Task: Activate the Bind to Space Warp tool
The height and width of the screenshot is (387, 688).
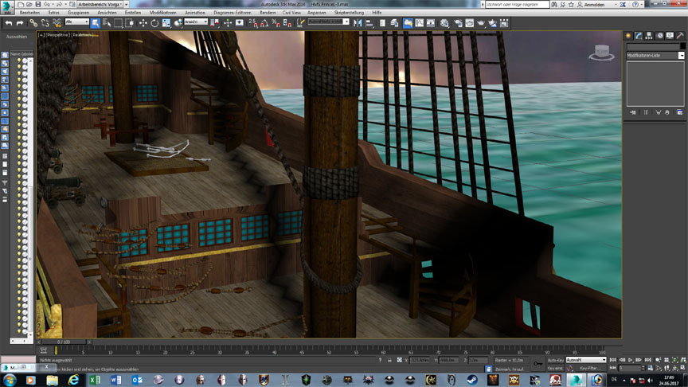Action: [57, 23]
